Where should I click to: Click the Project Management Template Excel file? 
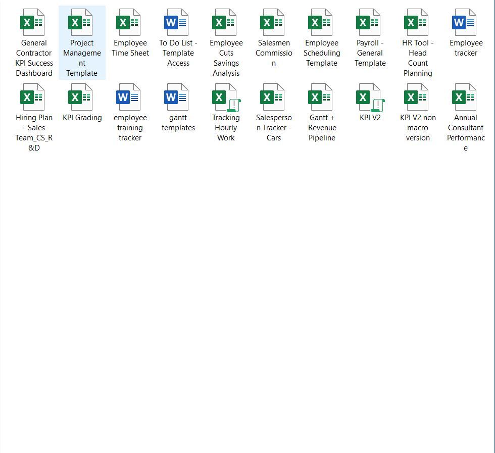tap(82, 23)
